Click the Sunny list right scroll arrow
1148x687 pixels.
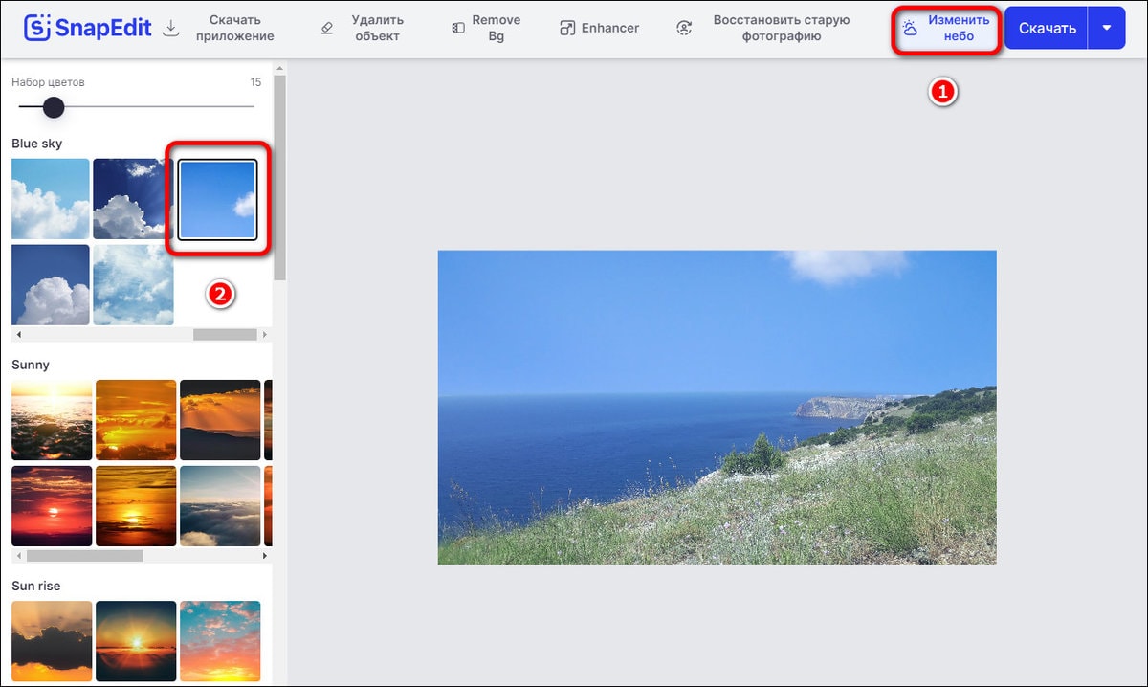coord(265,556)
